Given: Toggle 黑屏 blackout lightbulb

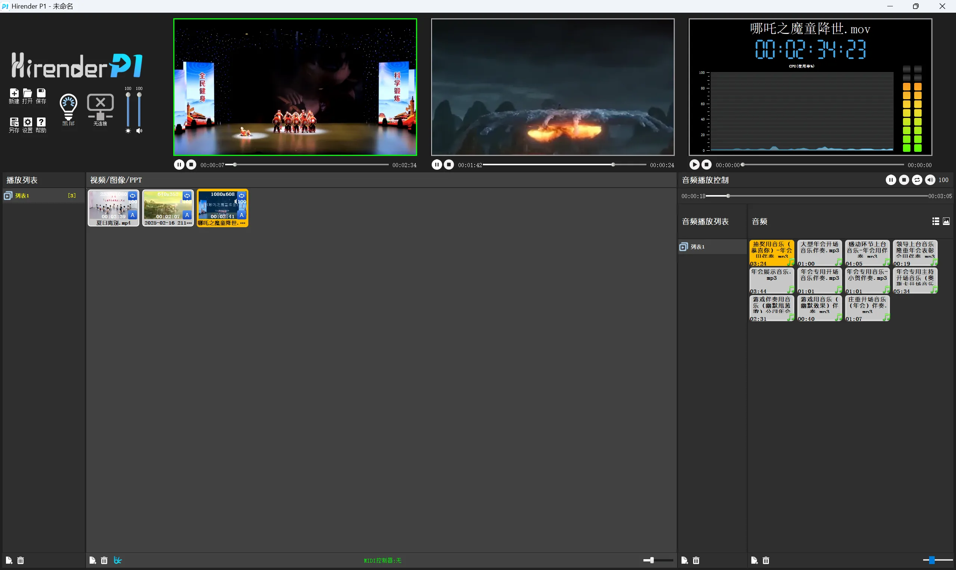Looking at the screenshot, I should pyautogui.click(x=68, y=107).
